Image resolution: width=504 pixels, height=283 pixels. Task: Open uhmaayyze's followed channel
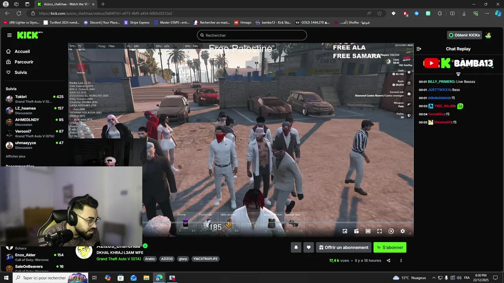pyautogui.click(x=35, y=145)
